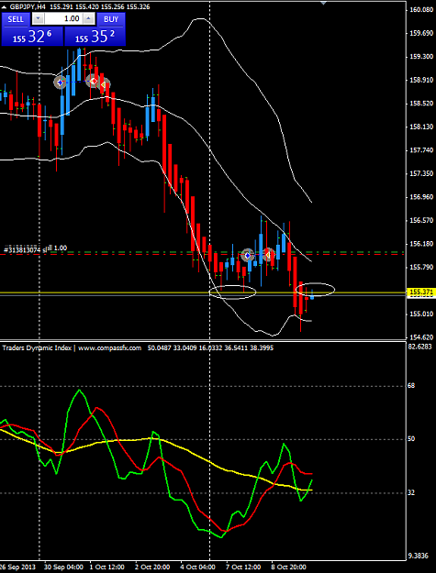436x573 pixels.
Task: Click the 155 32 6 sell price tile
Action: [x=32, y=37]
